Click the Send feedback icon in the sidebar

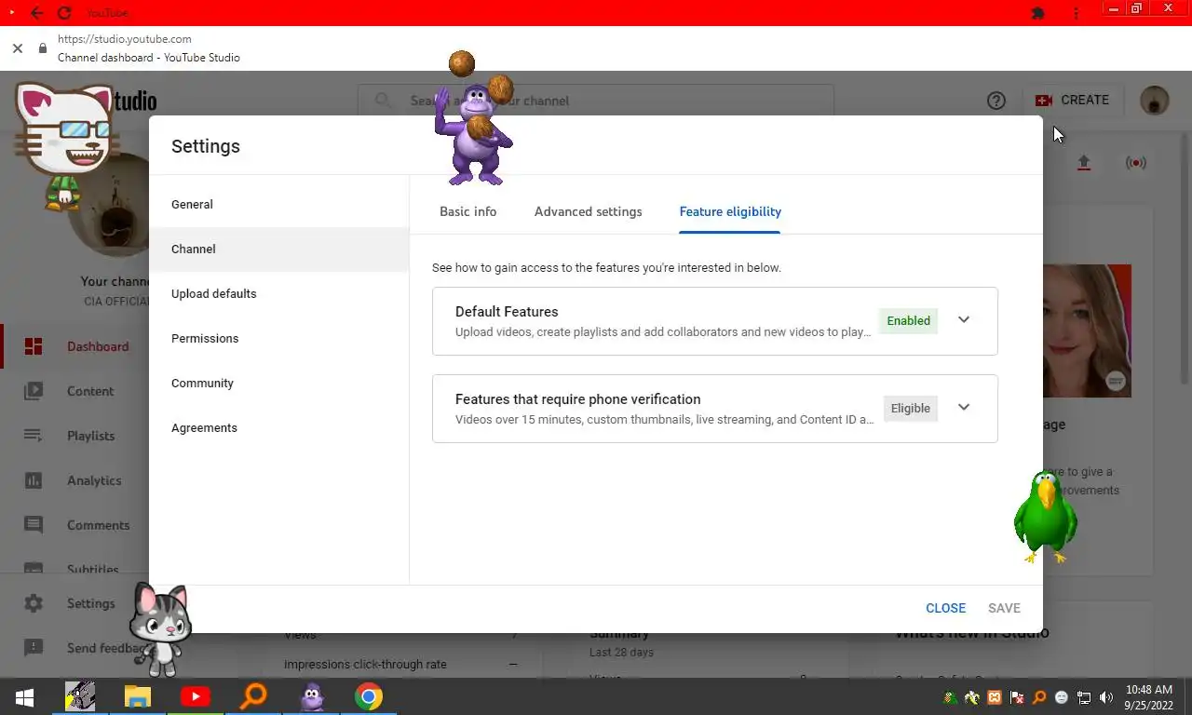(x=34, y=648)
